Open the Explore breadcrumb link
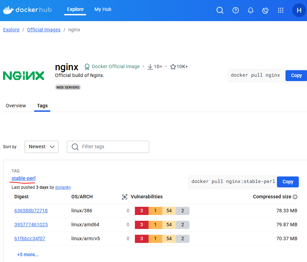The width and height of the screenshot is (307, 262). 11,30
